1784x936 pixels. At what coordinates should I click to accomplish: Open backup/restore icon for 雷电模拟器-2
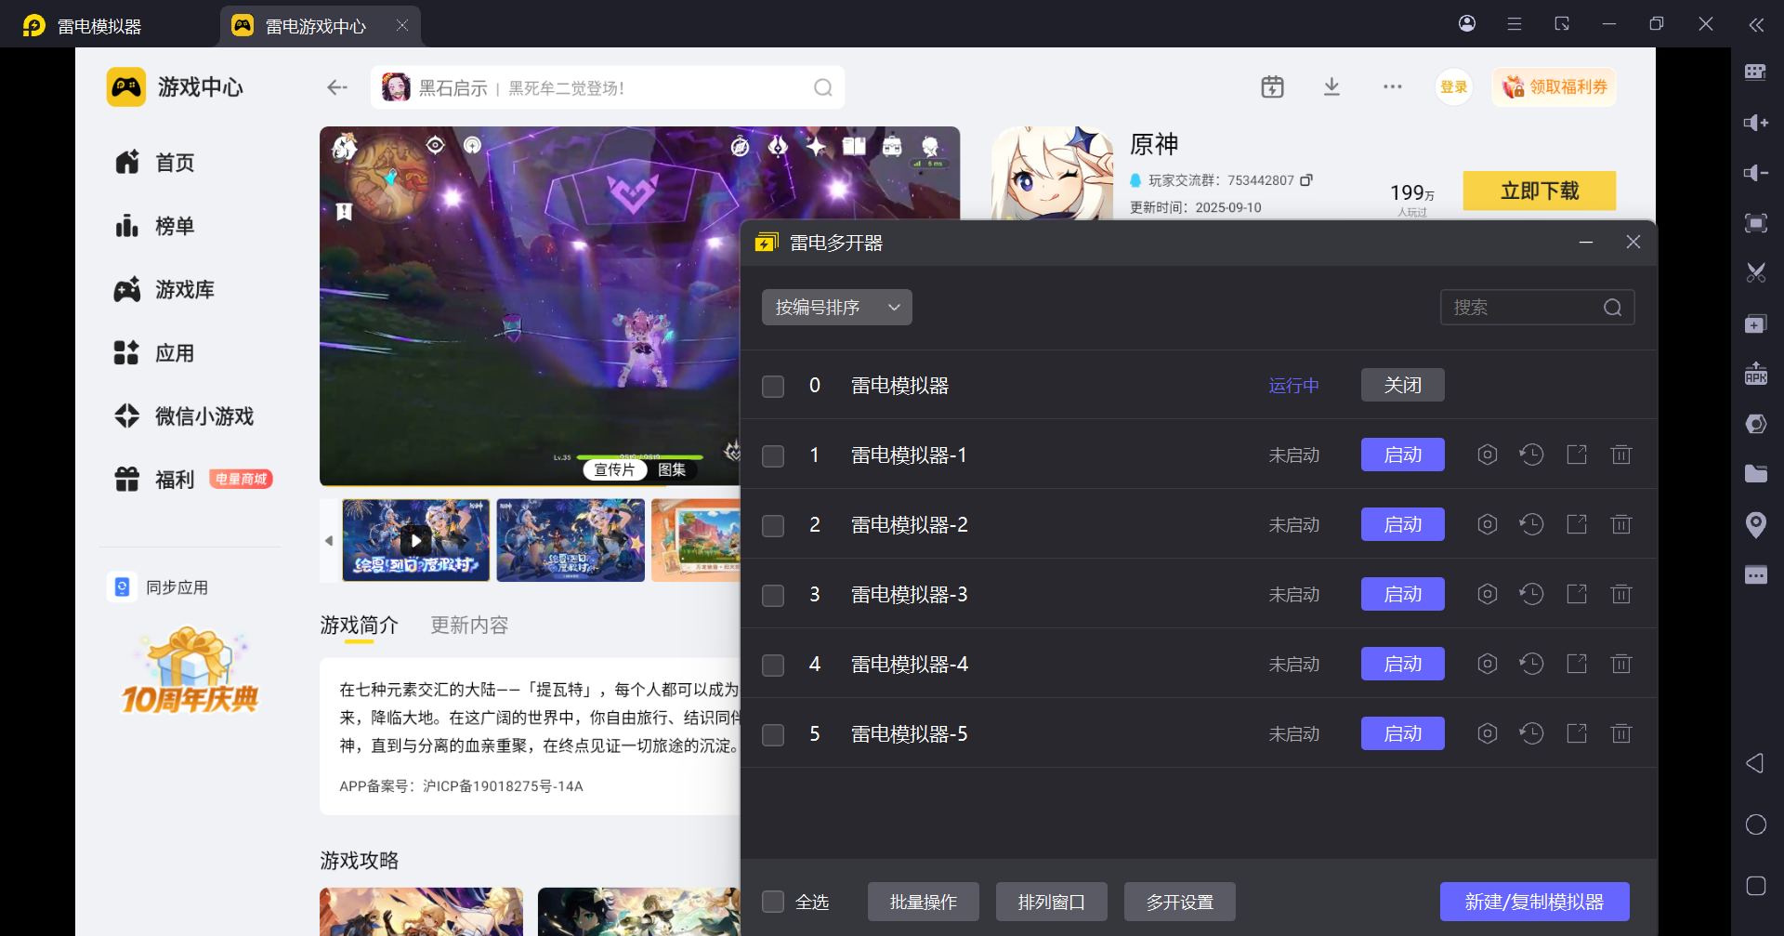tap(1531, 524)
